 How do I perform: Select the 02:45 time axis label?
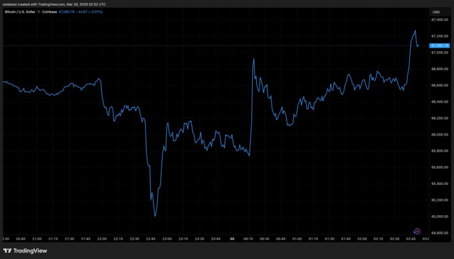pyautogui.click(x=411, y=239)
